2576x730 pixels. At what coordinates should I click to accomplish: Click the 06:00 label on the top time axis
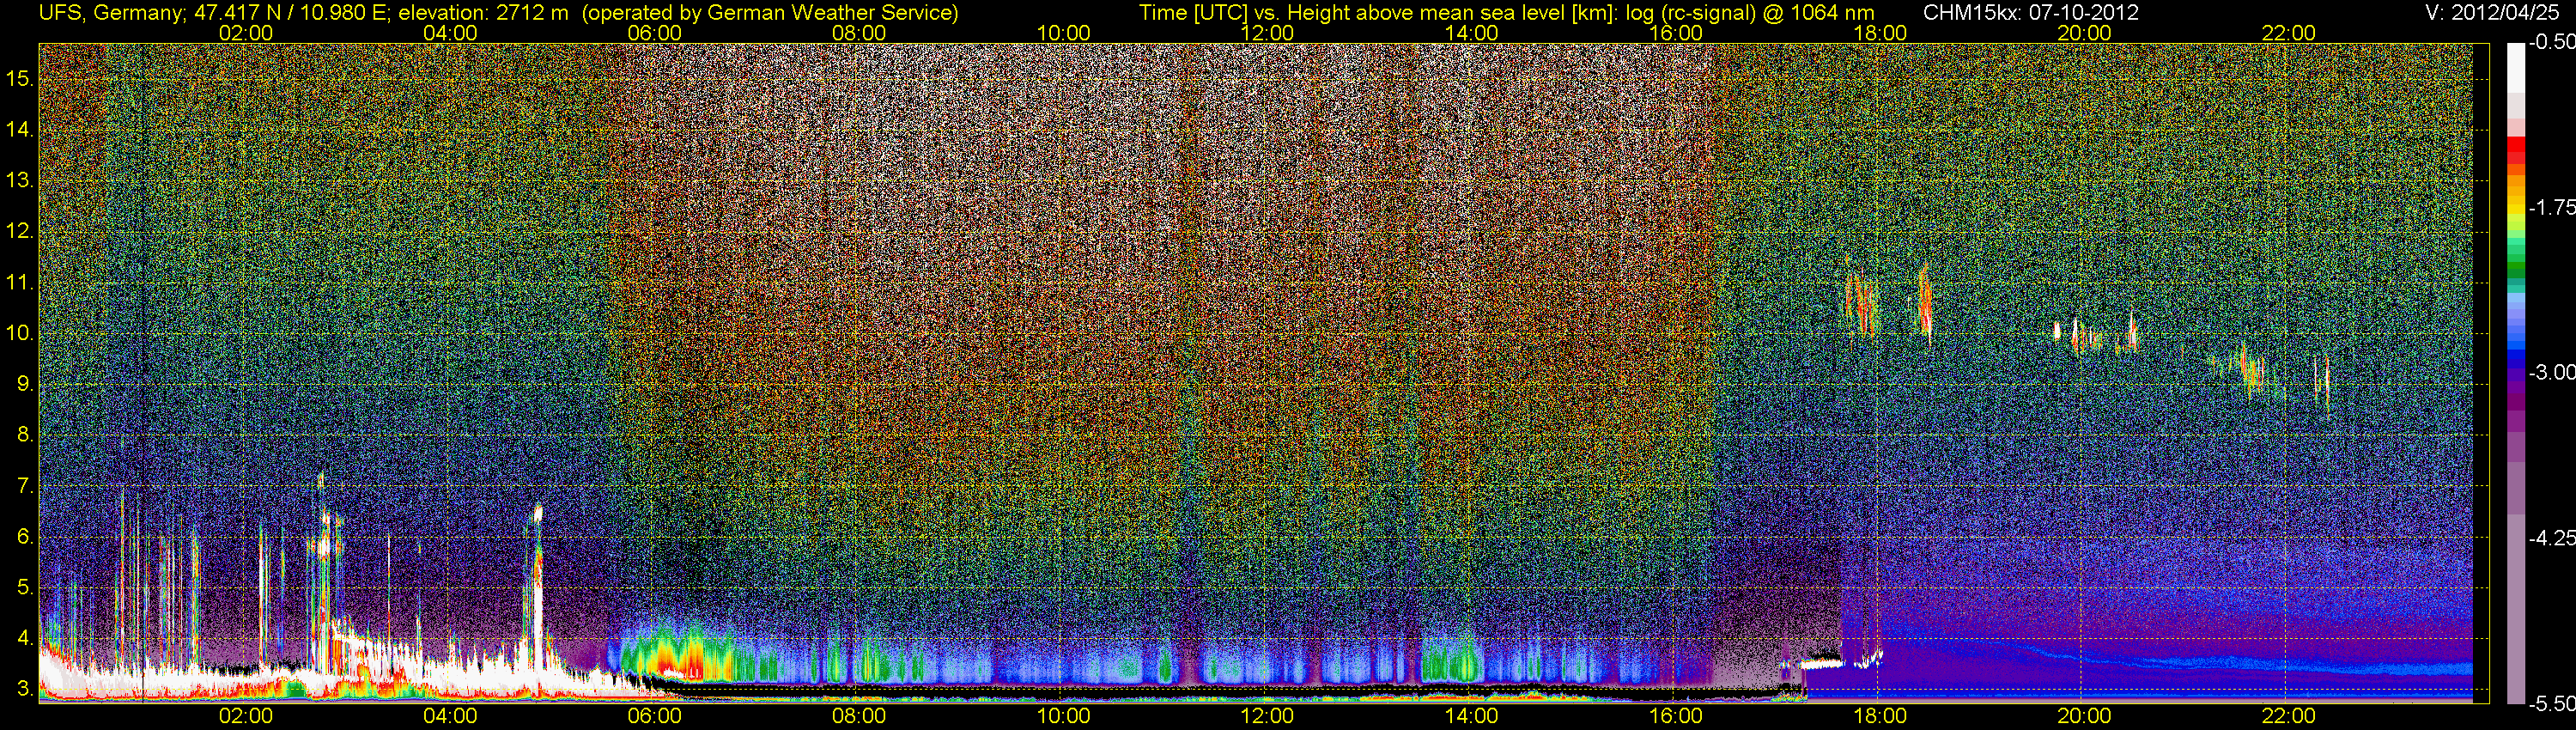[654, 33]
